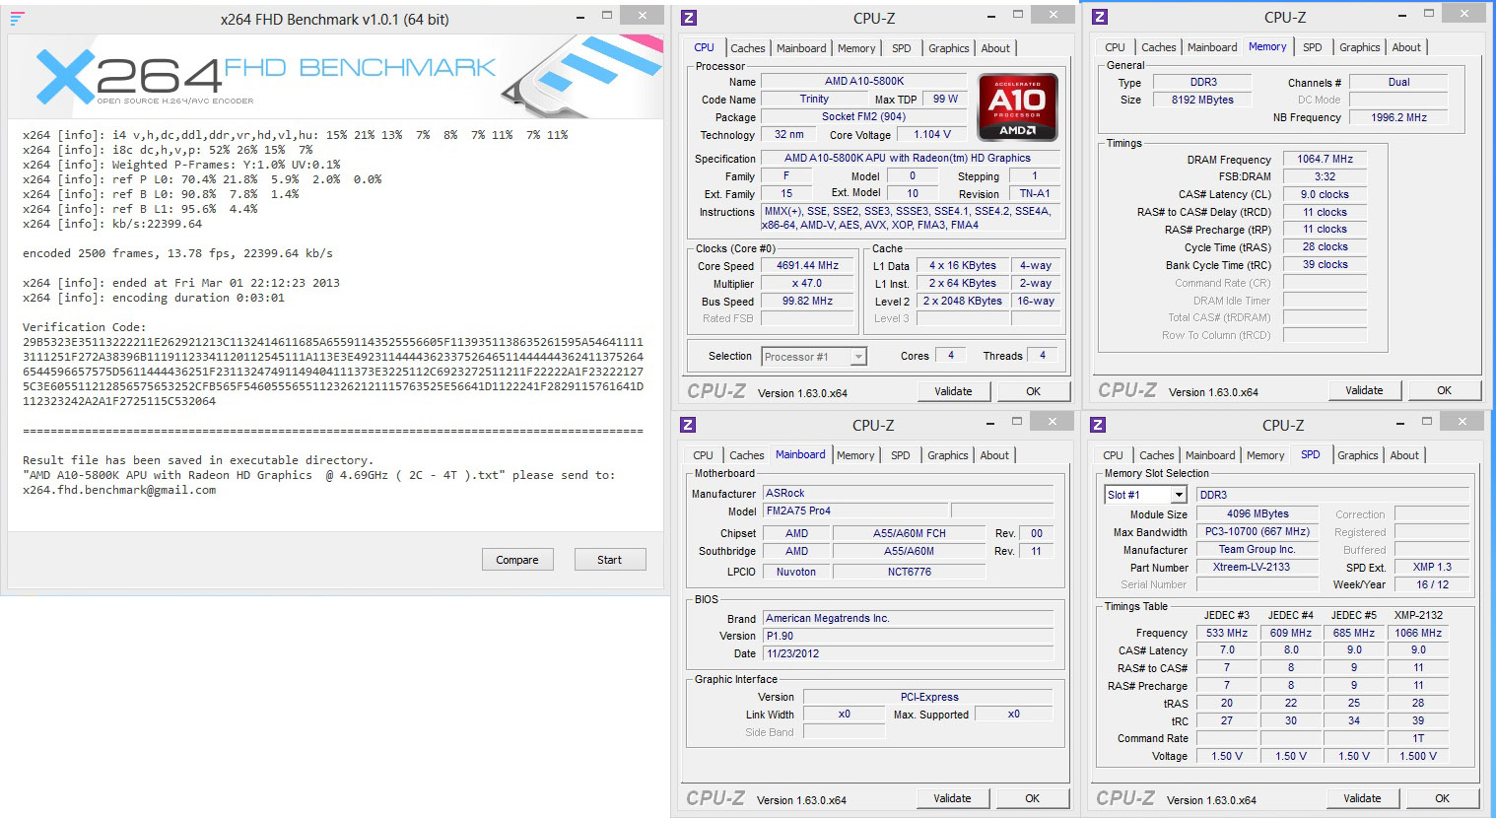Screen dimensions: 1496x818
Task: Select Memory tab in the CPU-Z CPU window
Action: [x=856, y=48]
